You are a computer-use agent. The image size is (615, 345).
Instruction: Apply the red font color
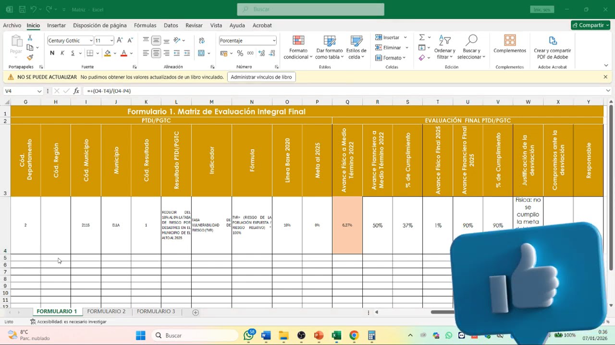click(123, 53)
